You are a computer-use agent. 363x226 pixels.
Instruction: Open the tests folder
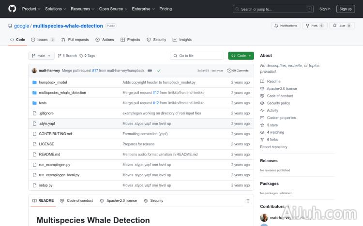pyautogui.click(x=43, y=103)
